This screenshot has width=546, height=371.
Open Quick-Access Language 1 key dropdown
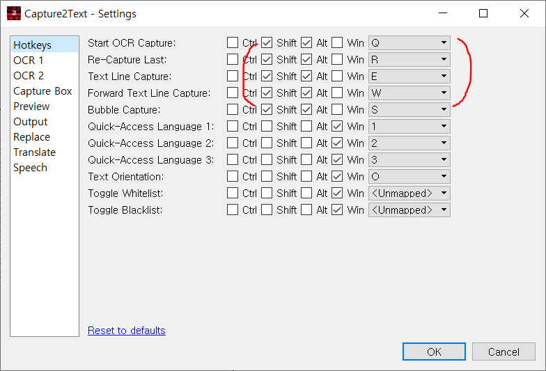(409, 127)
